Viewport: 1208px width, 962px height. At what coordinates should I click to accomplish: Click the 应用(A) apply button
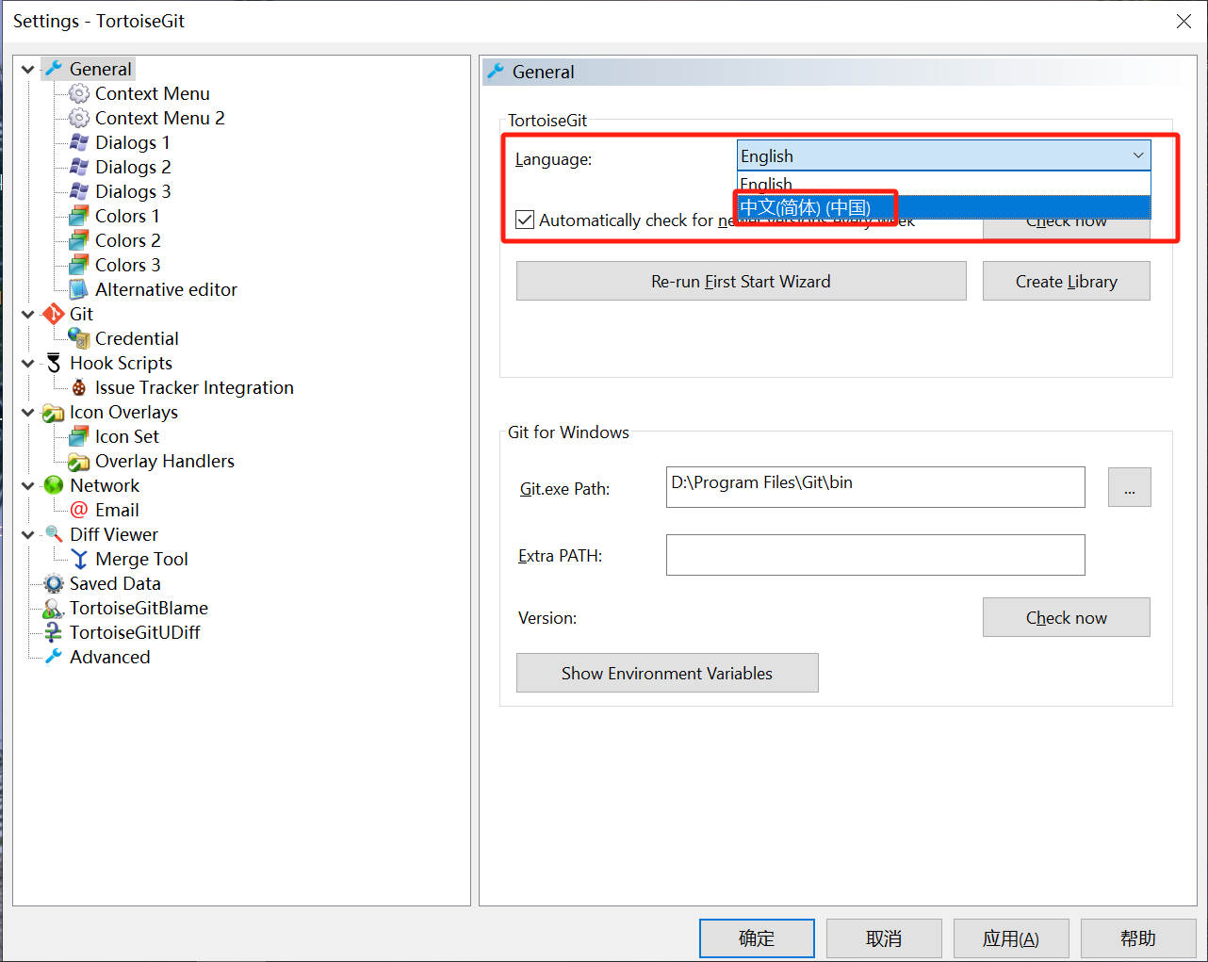[x=1010, y=938]
